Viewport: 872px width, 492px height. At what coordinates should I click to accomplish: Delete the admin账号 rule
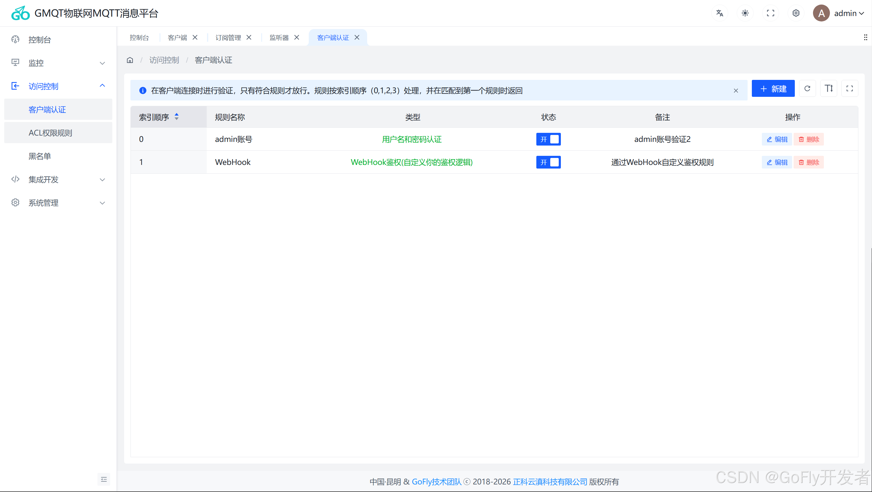pyautogui.click(x=809, y=139)
